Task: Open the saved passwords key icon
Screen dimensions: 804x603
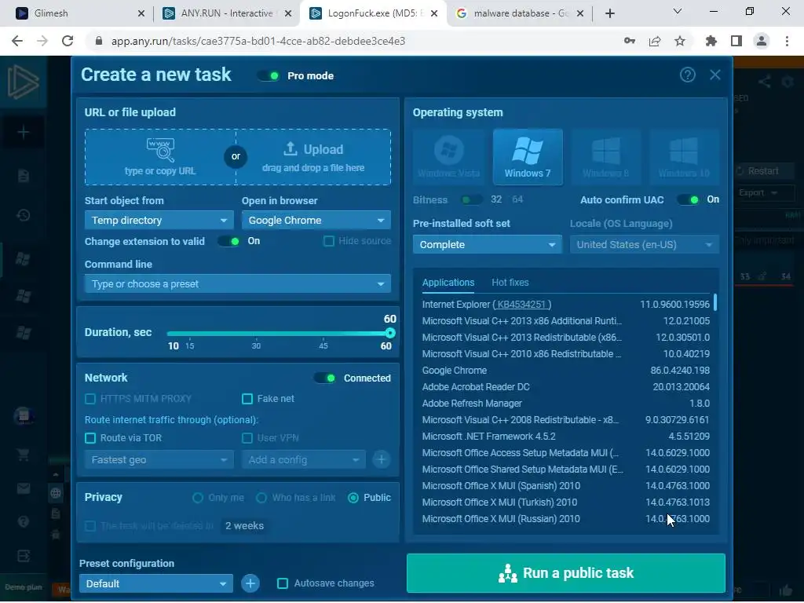Action: coord(630,41)
